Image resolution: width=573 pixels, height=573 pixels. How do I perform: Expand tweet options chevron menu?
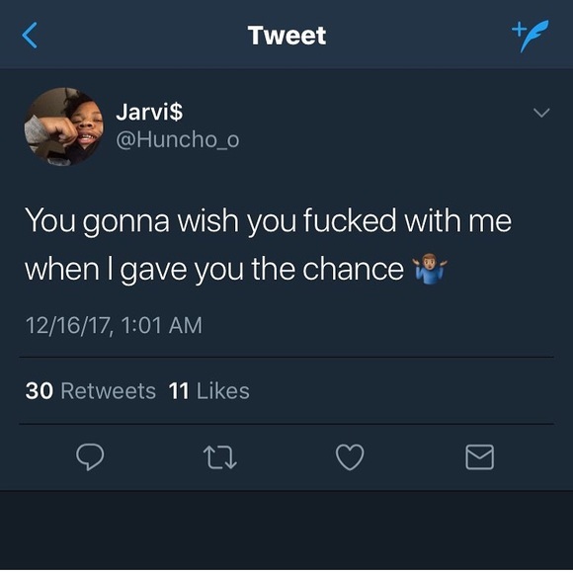[x=541, y=113]
